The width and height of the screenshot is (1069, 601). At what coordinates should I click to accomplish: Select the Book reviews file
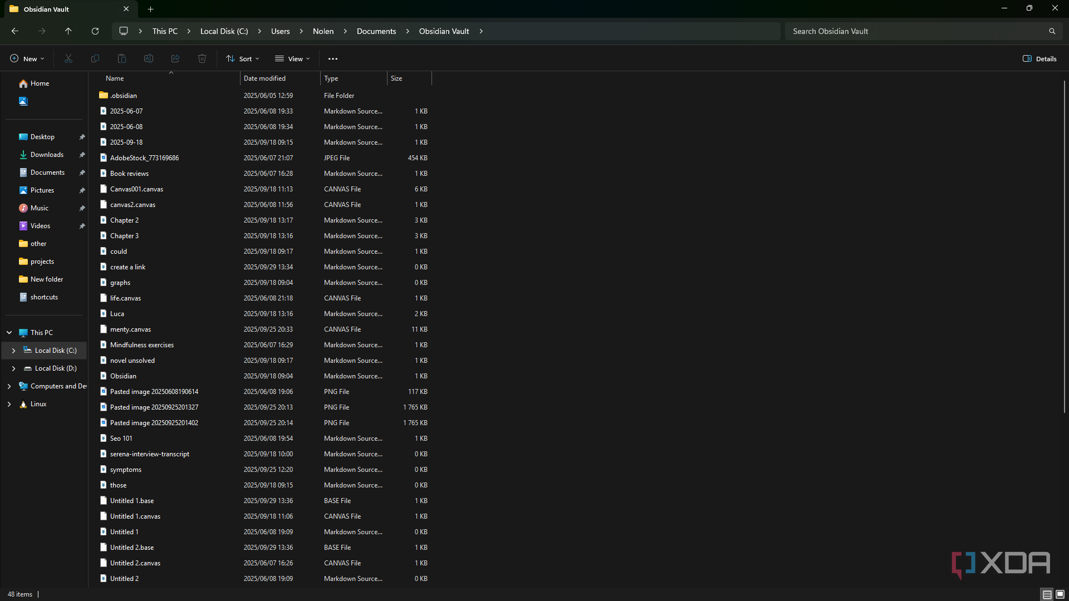pos(129,174)
